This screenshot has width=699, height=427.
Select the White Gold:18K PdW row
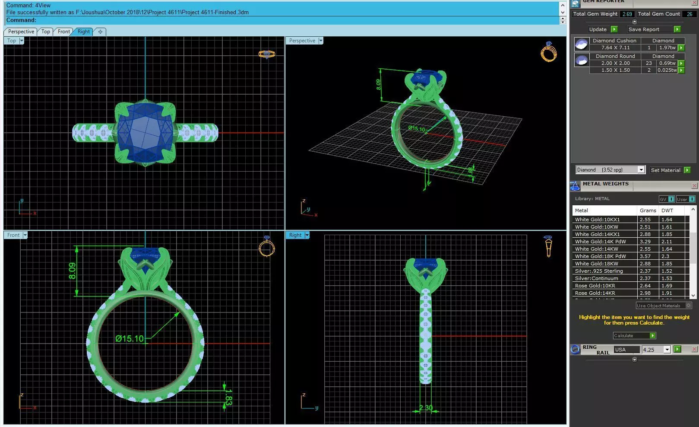[631, 256]
